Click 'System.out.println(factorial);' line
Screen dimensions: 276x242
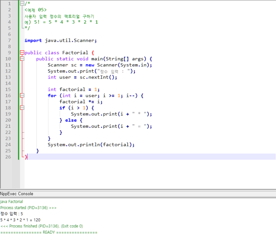point(91,145)
